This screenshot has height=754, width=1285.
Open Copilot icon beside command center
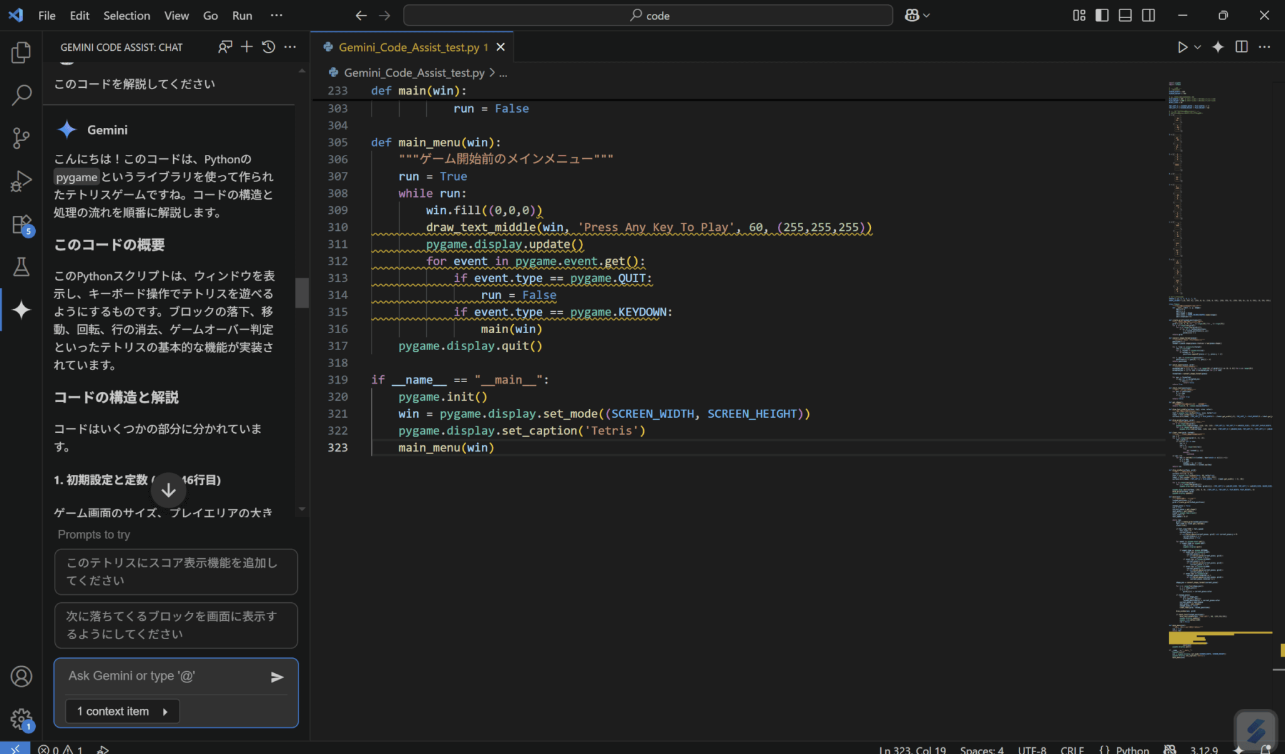tap(912, 15)
